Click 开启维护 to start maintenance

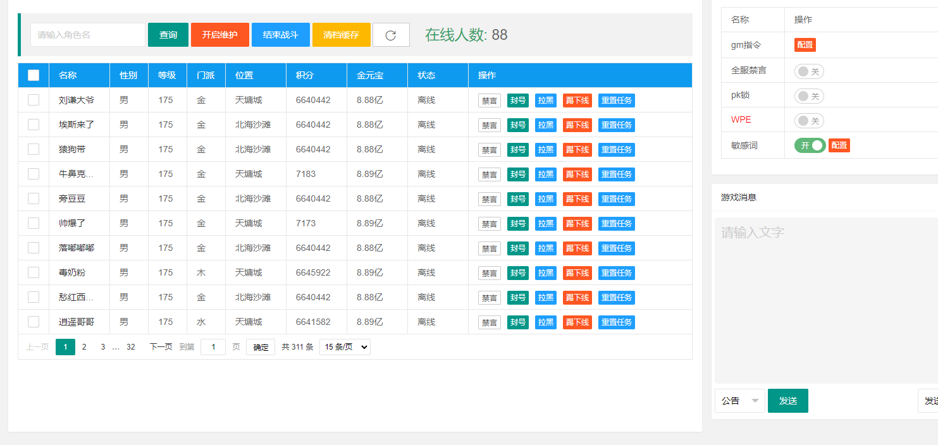219,35
